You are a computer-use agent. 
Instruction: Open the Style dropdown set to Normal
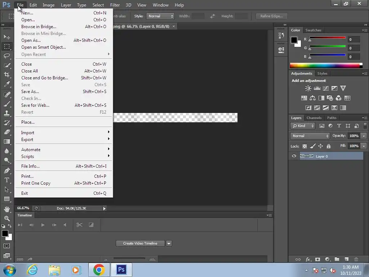pos(160,16)
